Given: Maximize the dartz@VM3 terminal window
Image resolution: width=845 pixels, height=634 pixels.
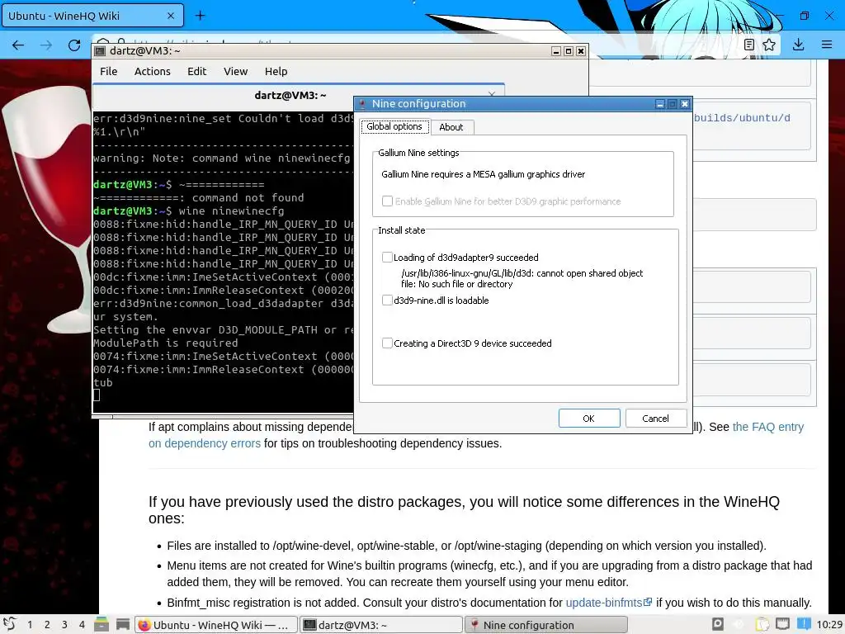Looking at the screenshot, I should click(x=569, y=50).
